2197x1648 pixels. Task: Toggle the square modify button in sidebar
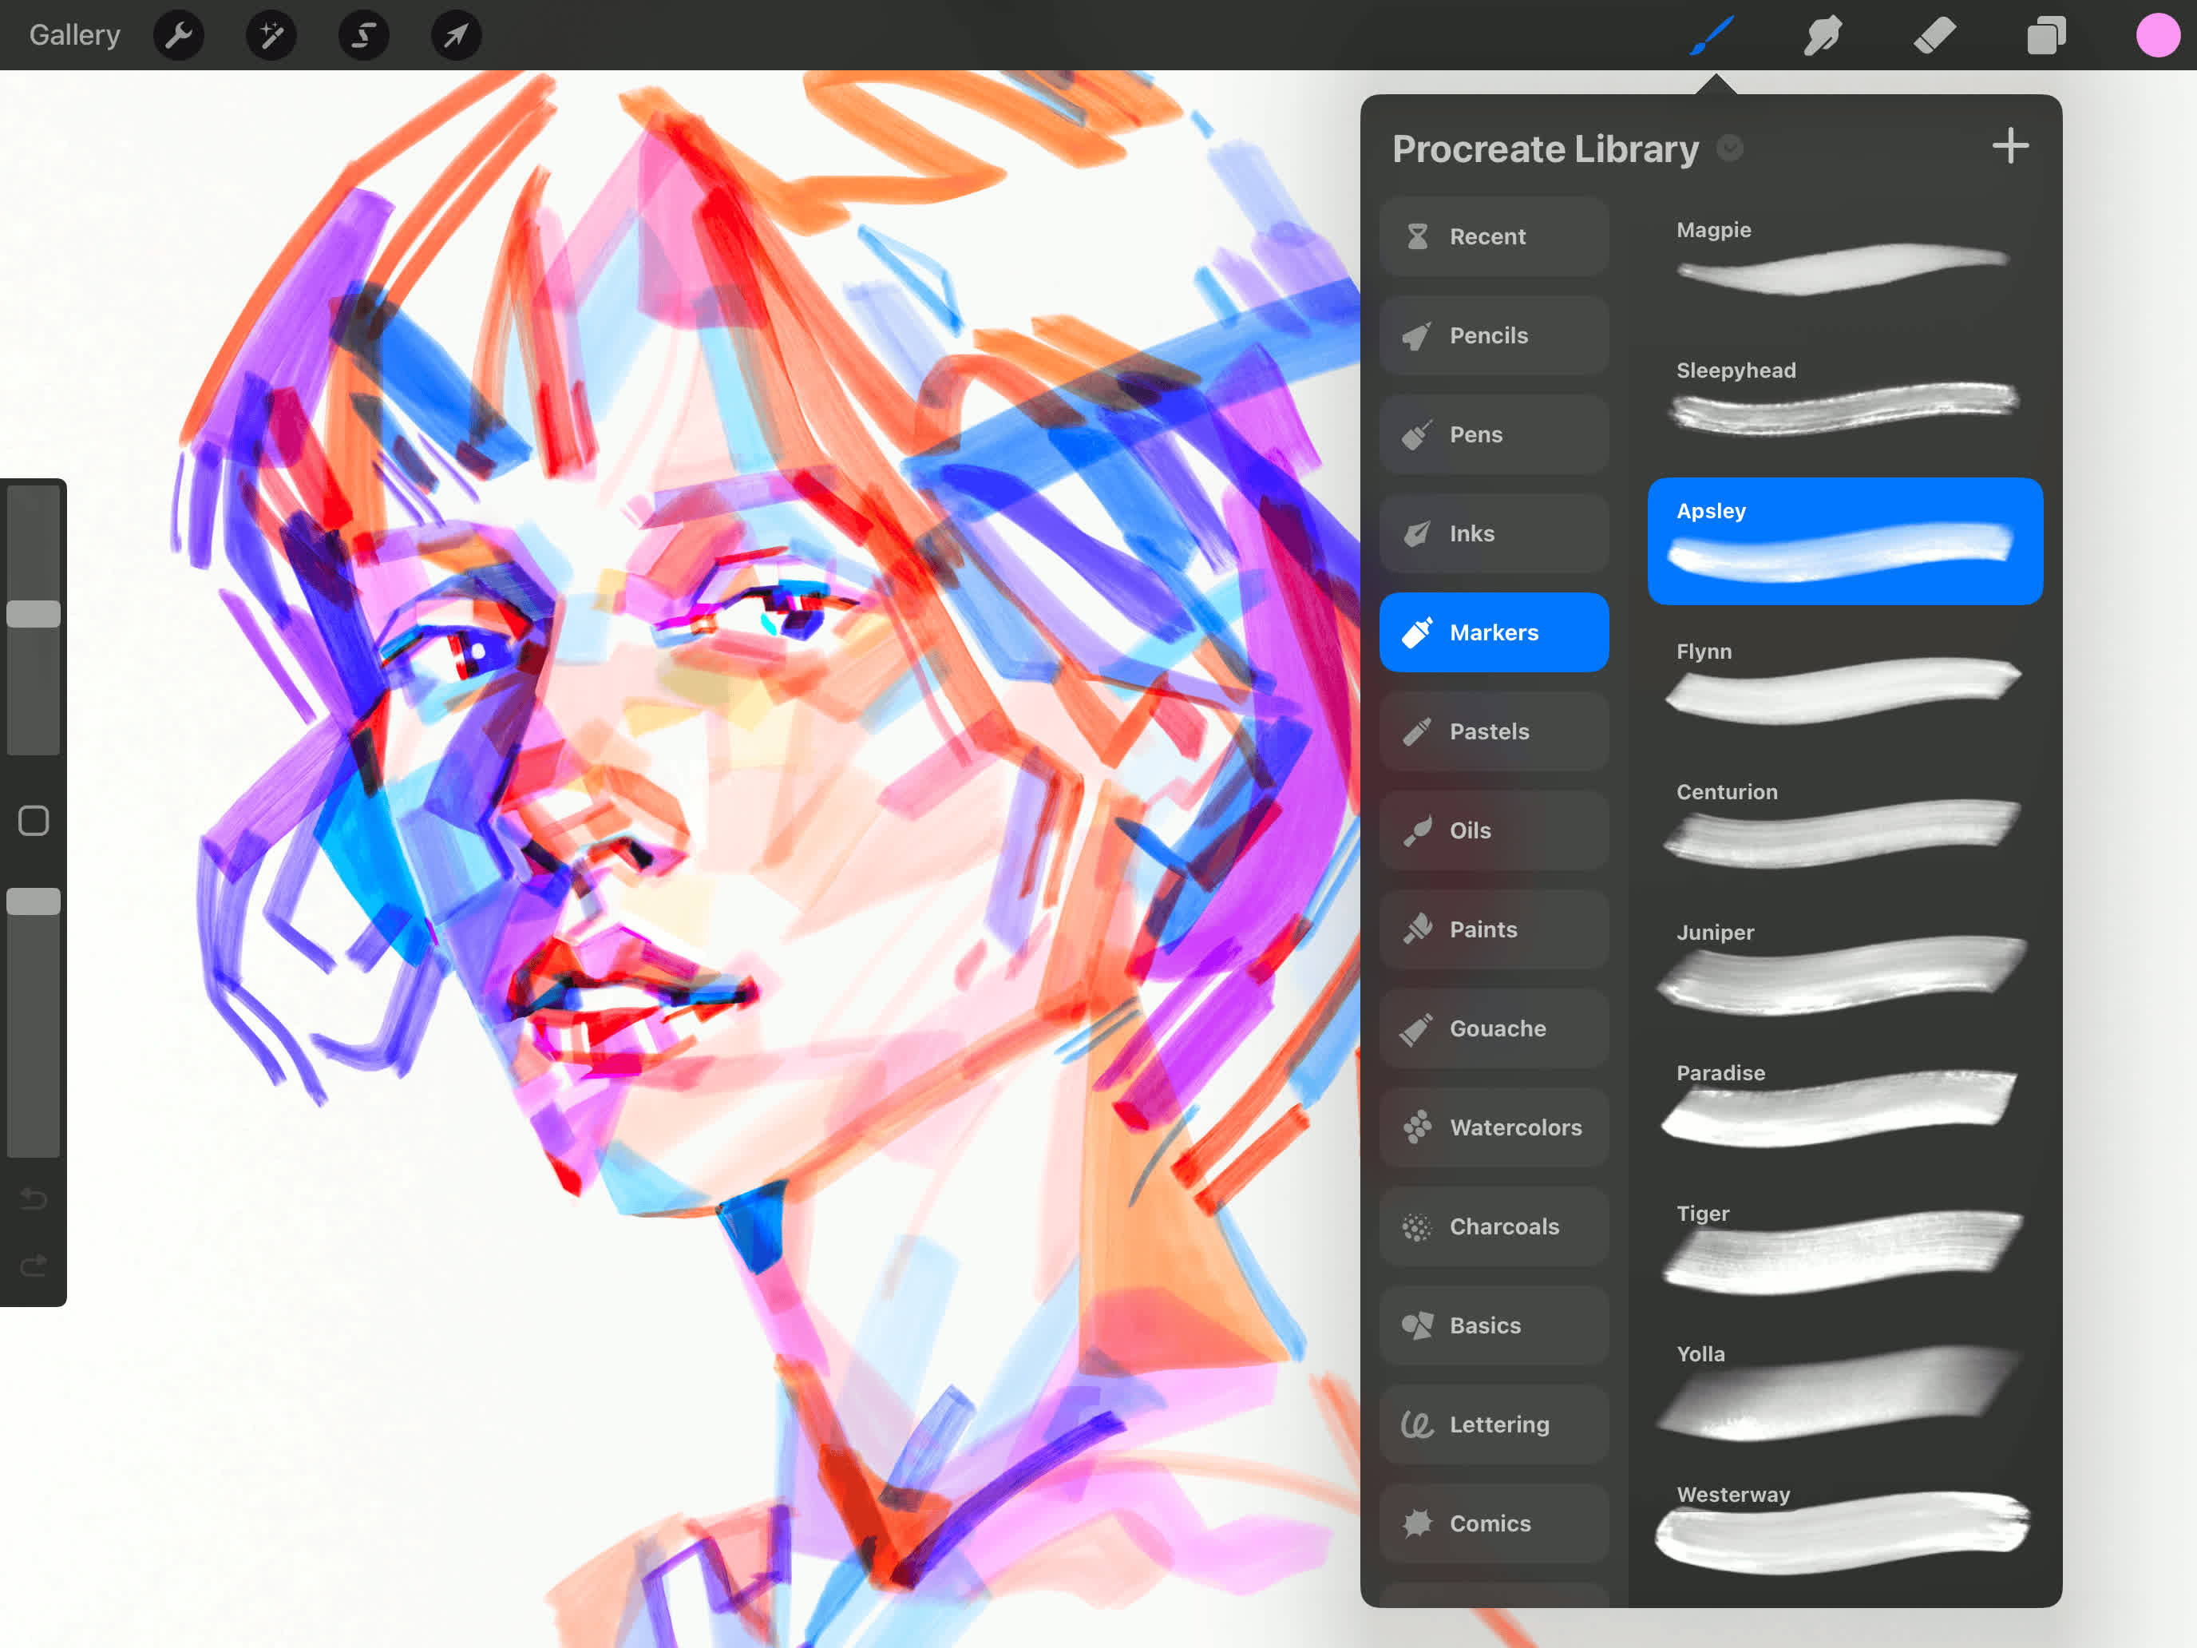[x=34, y=821]
